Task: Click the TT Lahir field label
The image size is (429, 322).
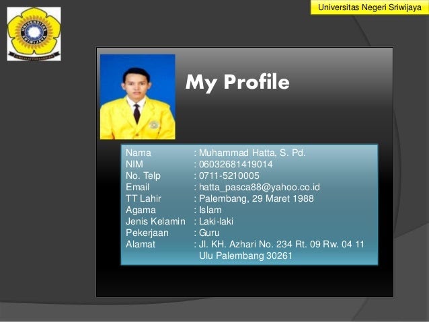Action: pos(143,198)
